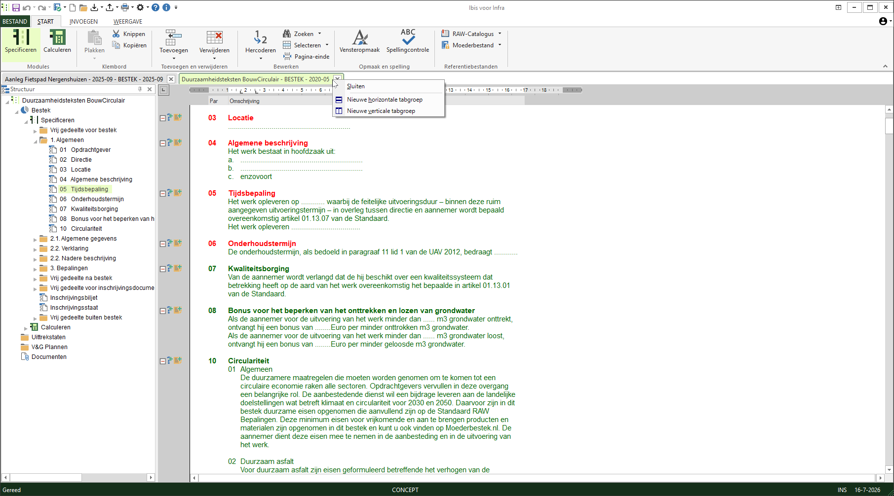Click the Zoeken binoculars icon
894x496 pixels.
point(287,34)
